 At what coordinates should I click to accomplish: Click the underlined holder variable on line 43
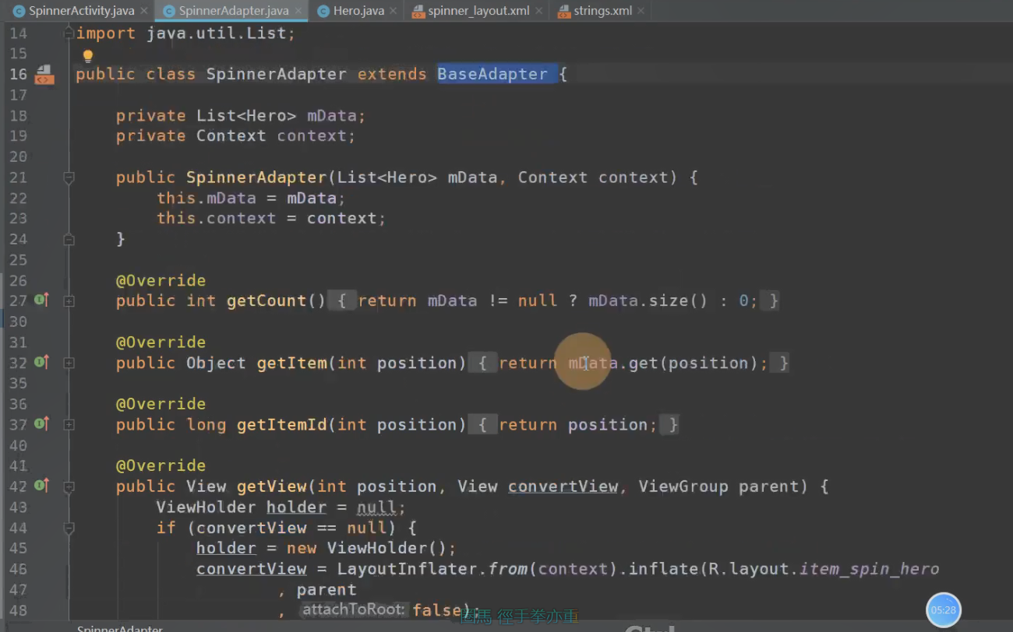click(296, 507)
